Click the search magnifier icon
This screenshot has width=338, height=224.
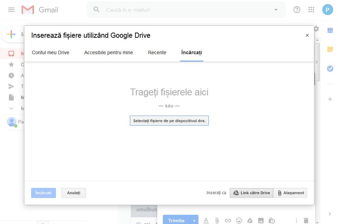coord(96,10)
